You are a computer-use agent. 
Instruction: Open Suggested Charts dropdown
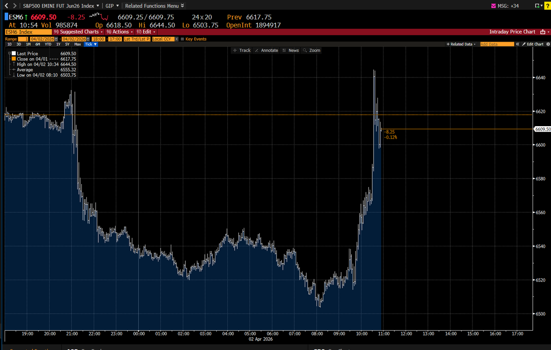[79, 32]
